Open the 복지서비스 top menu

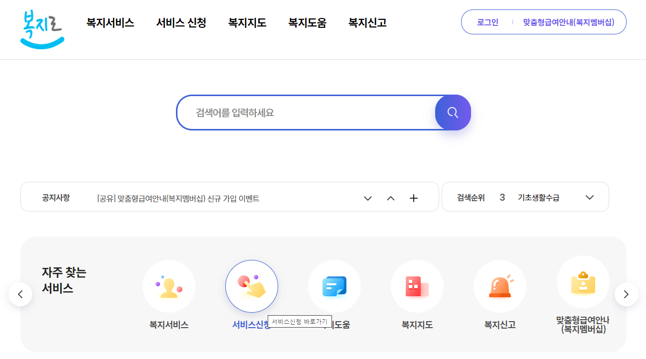pyautogui.click(x=110, y=22)
